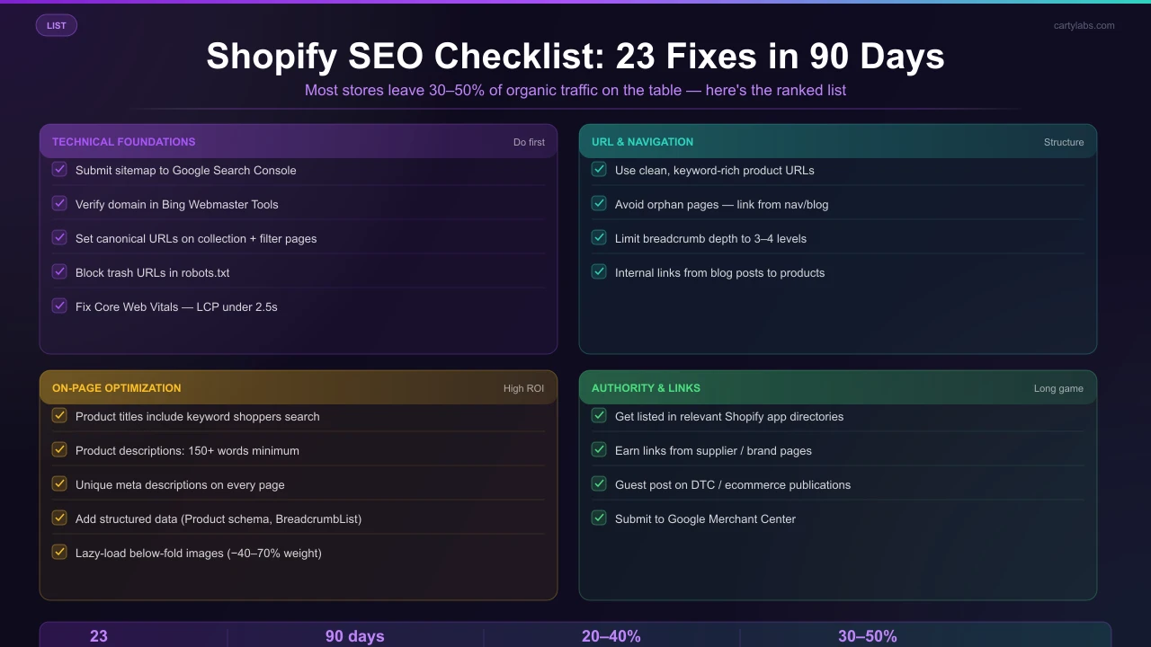
Task: Toggle the "Block trash URLs in robots.txt" checkbox
Action: point(59,271)
